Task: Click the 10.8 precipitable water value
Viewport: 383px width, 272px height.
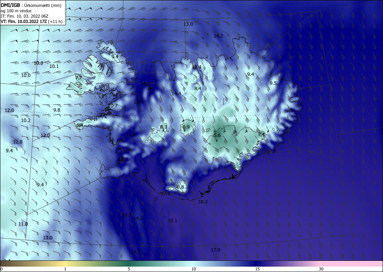Action: click(x=38, y=63)
